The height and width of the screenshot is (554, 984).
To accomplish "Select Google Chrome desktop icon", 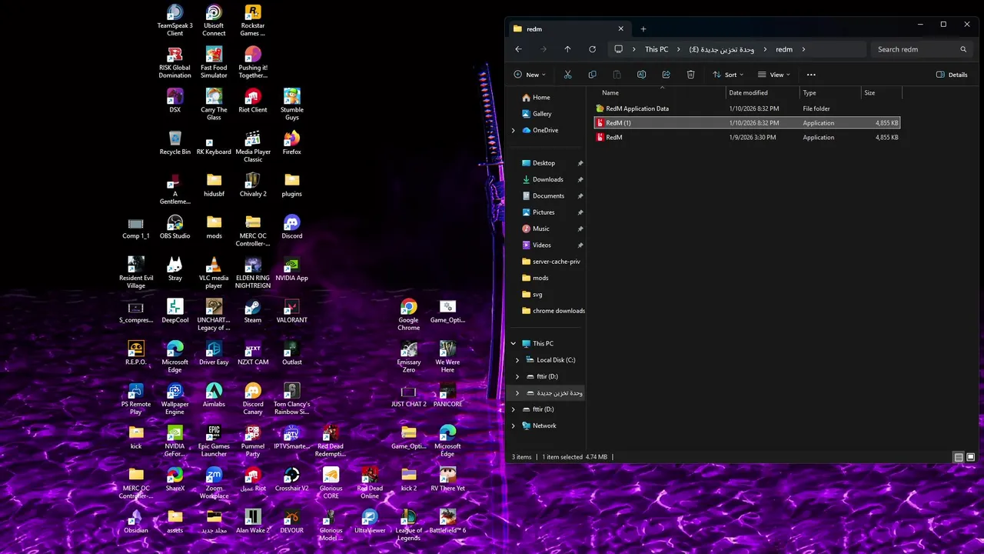I will tap(408, 314).
